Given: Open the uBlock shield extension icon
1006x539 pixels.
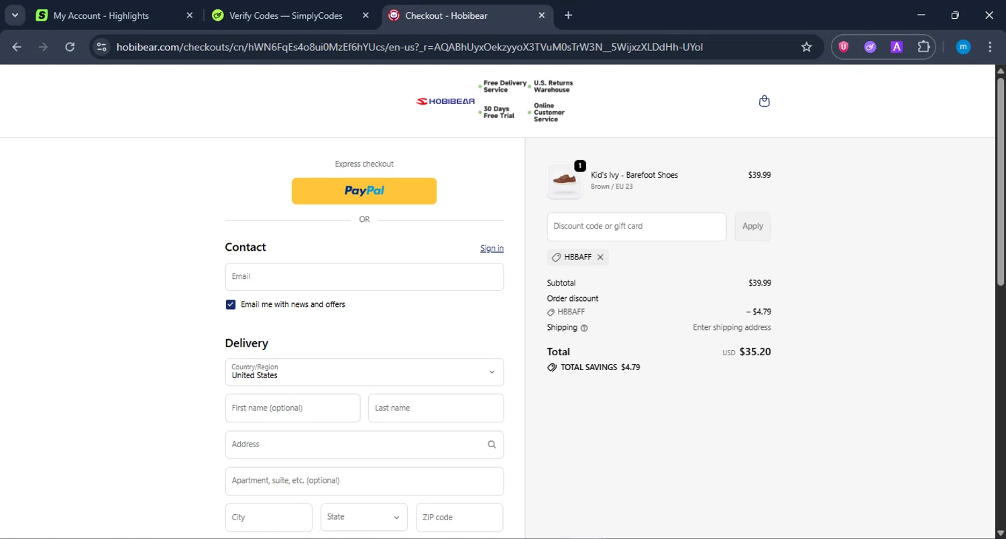Looking at the screenshot, I should tap(844, 47).
